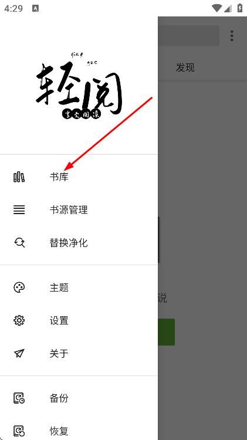Select the 关于 drawer entry

click(79, 353)
